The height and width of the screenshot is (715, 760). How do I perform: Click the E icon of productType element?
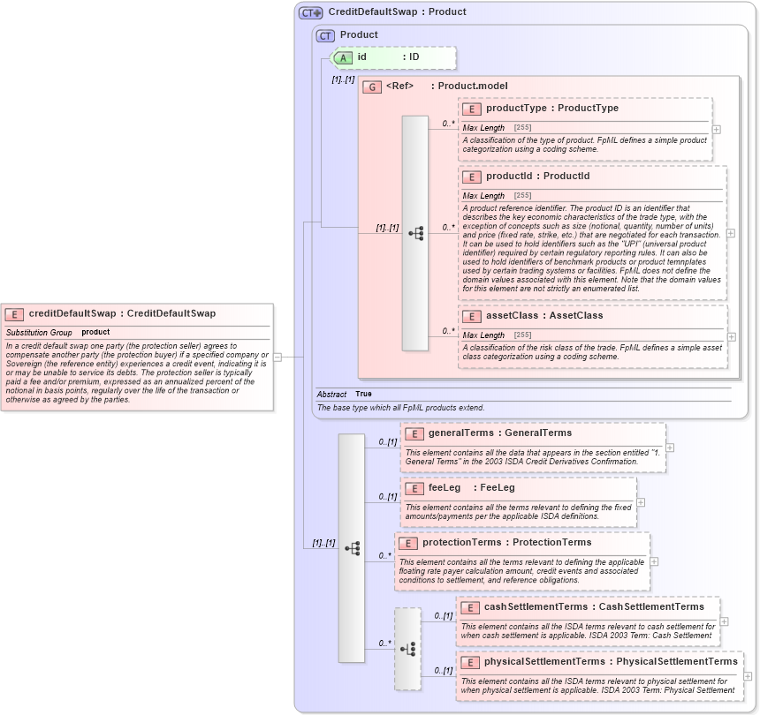[x=471, y=109]
